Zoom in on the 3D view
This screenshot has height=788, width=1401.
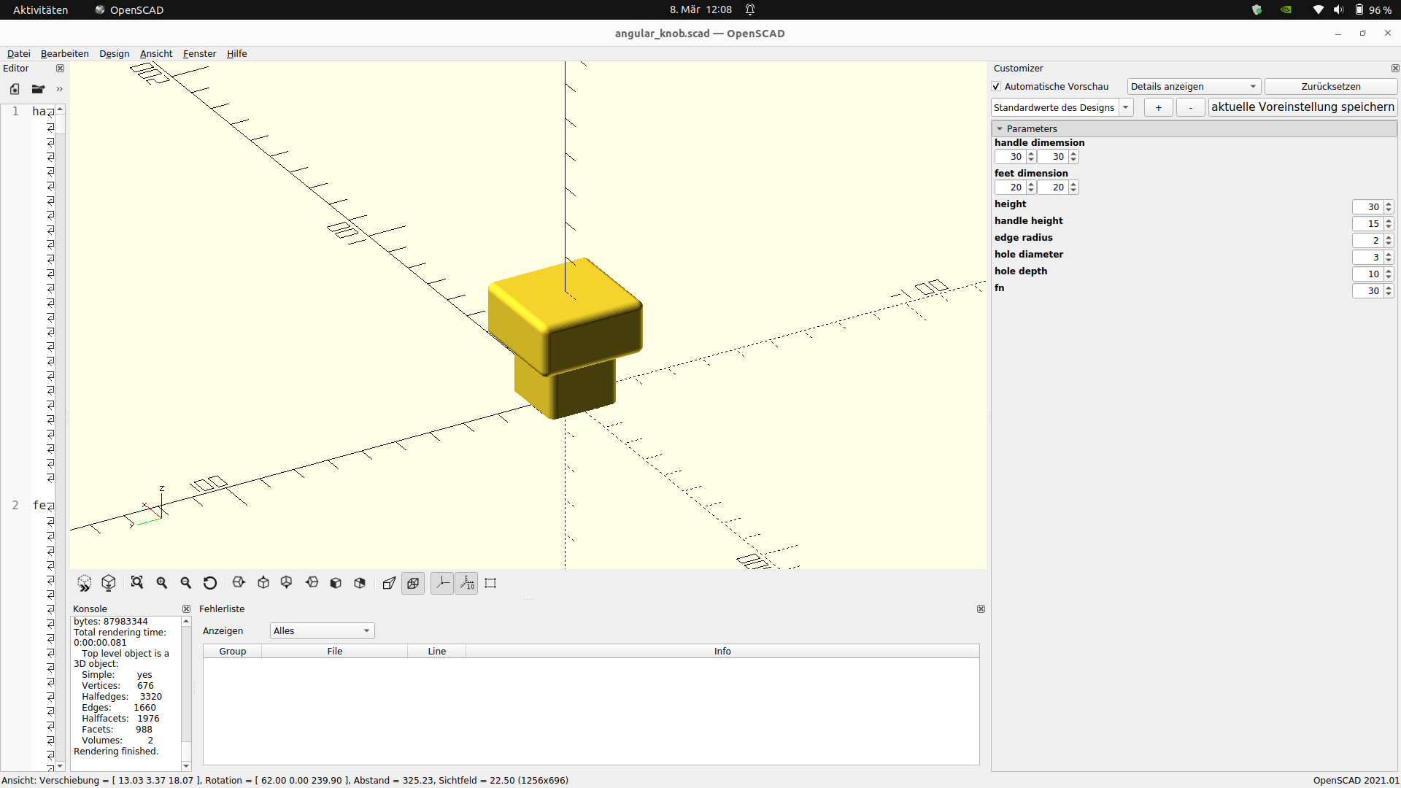pos(161,583)
